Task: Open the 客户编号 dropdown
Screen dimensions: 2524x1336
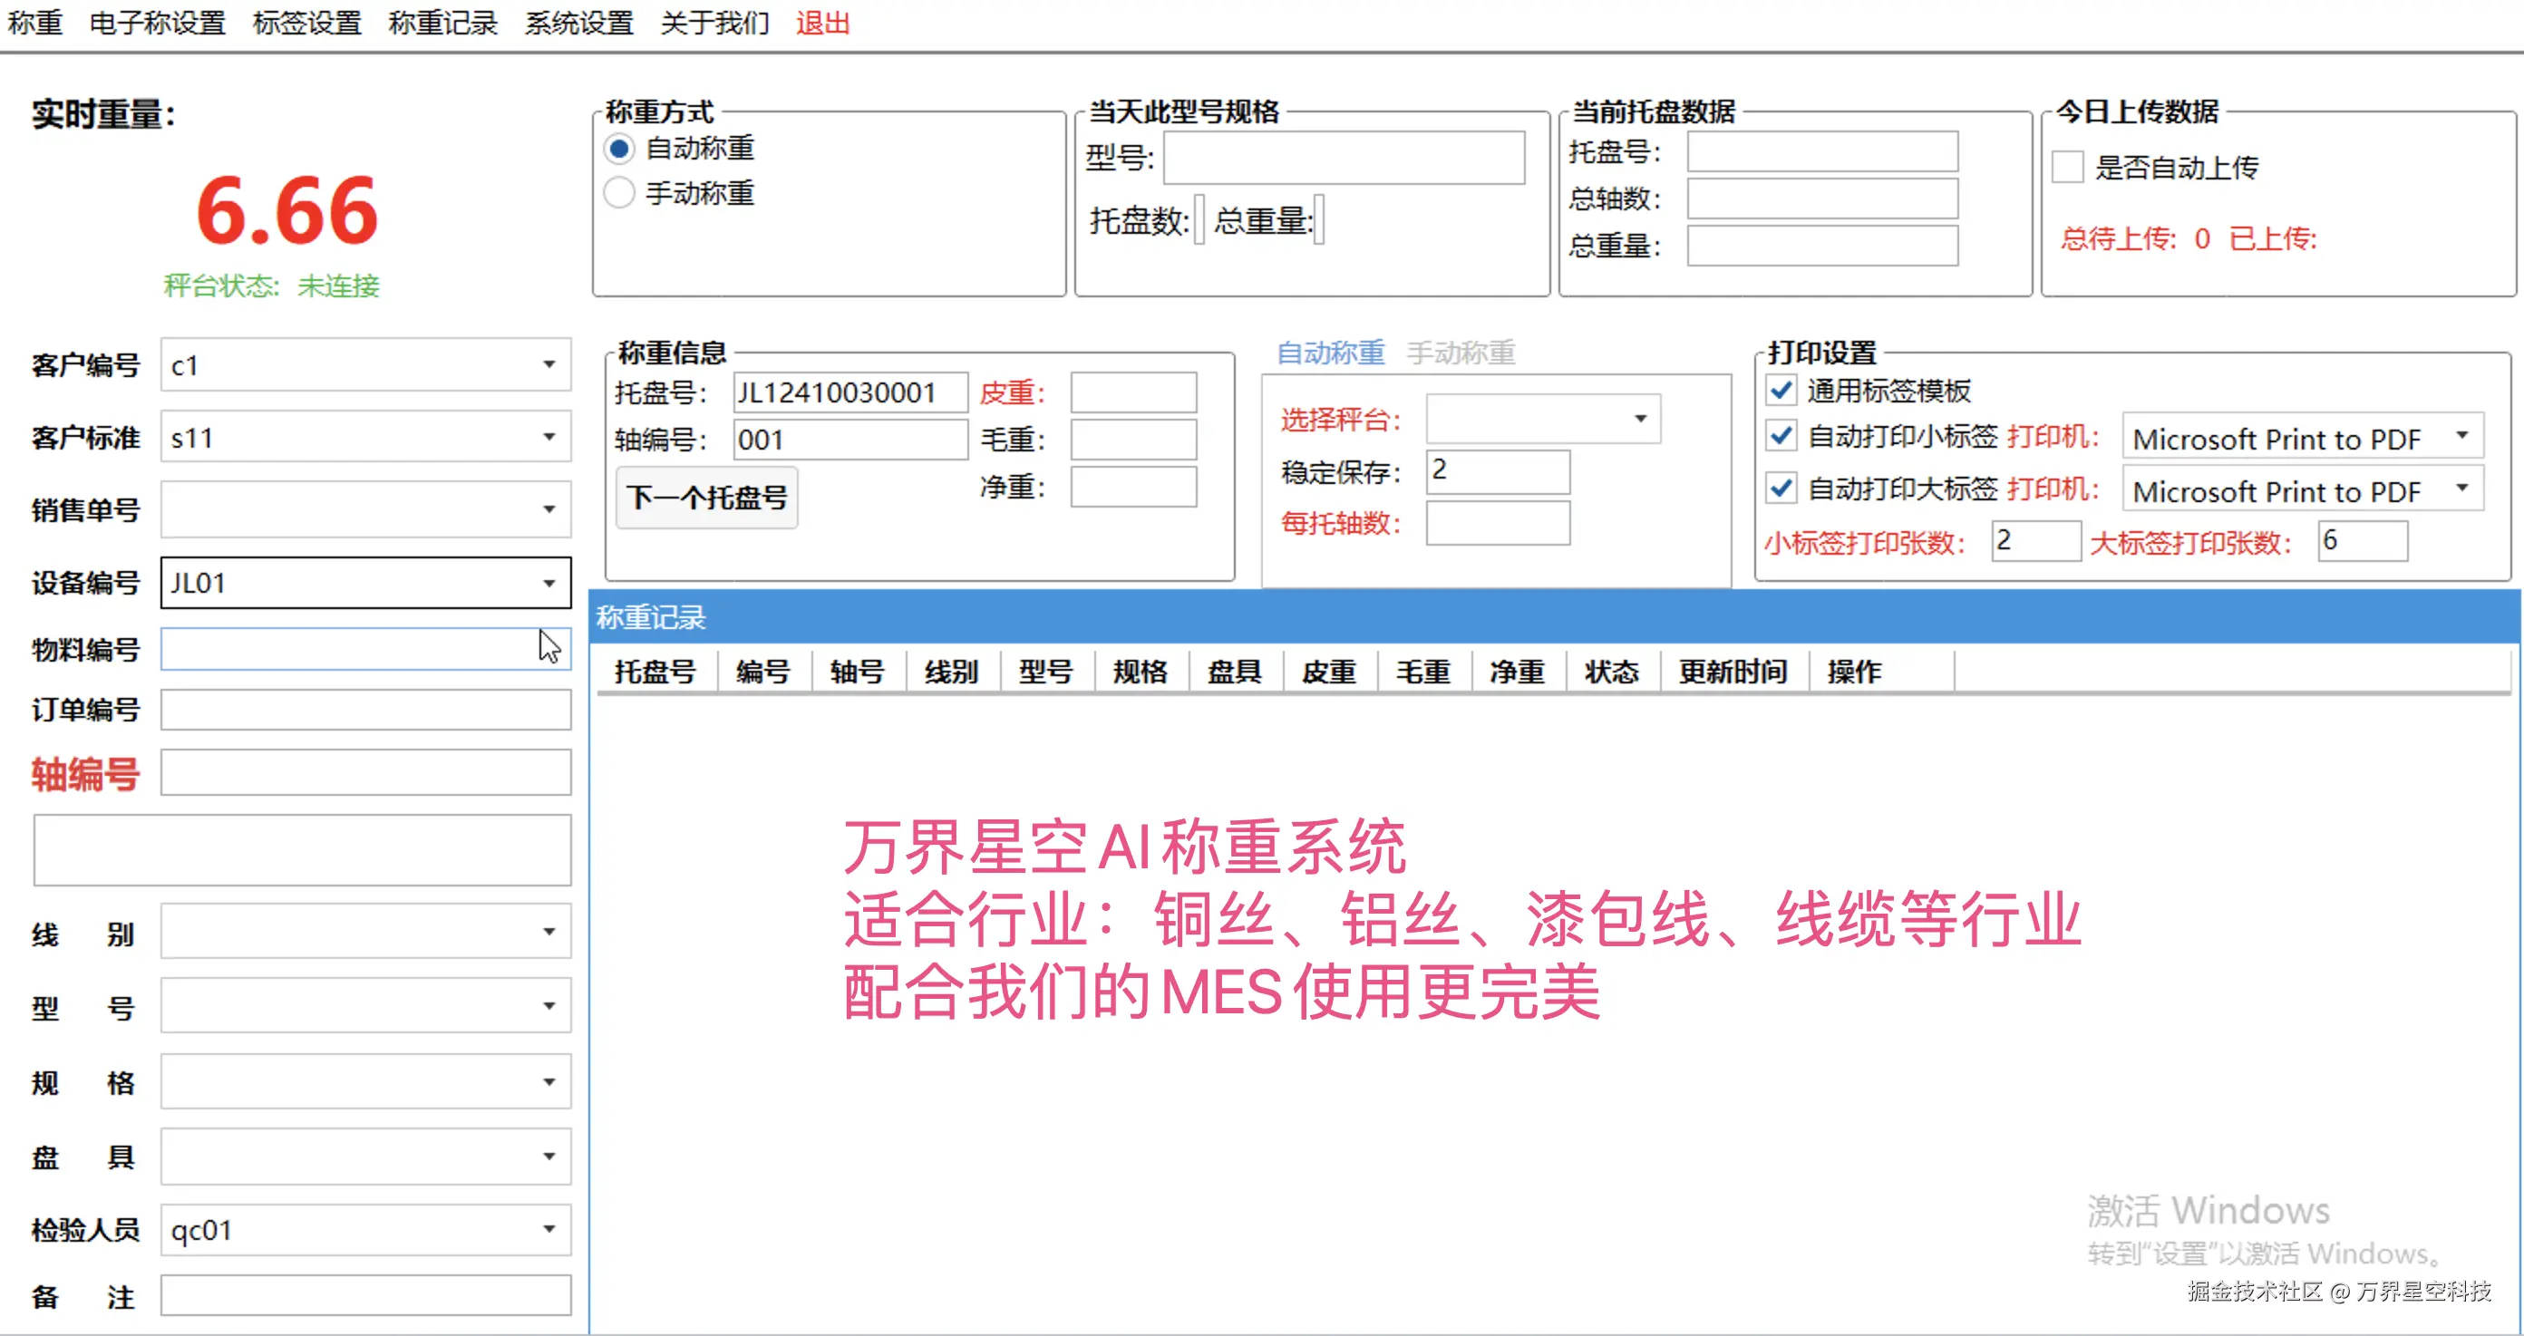Action: pos(548,364)
